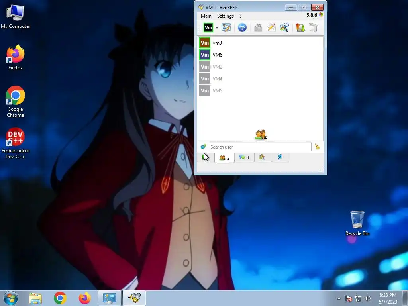Click the VM6 blue Vm avatar
The height and width of the screenshot is (306, 408).
point(205,55)
